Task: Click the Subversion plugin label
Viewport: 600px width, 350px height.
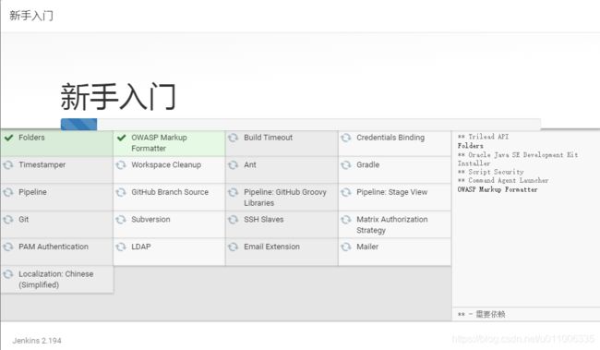Action: point(150,220)
